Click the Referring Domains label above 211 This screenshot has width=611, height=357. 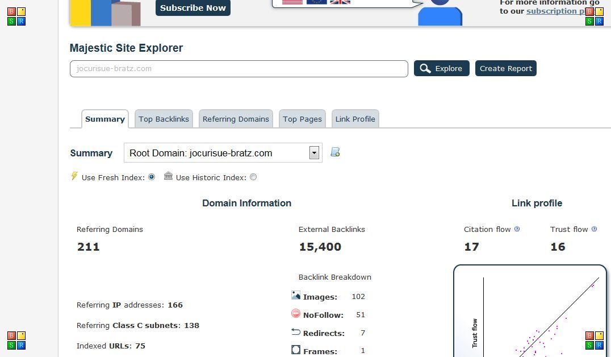110,230
